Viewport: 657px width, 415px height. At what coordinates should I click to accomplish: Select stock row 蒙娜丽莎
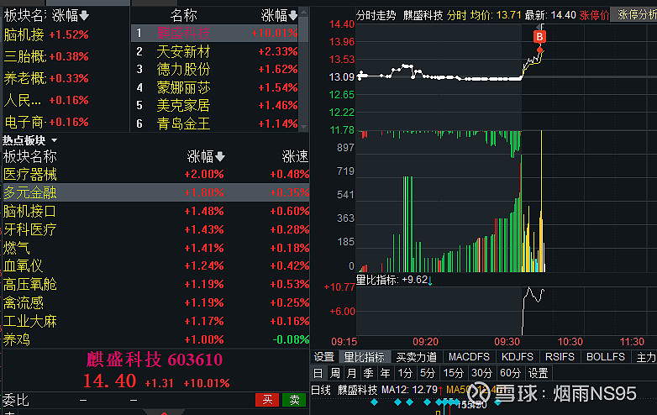click(x=215, y=88)
